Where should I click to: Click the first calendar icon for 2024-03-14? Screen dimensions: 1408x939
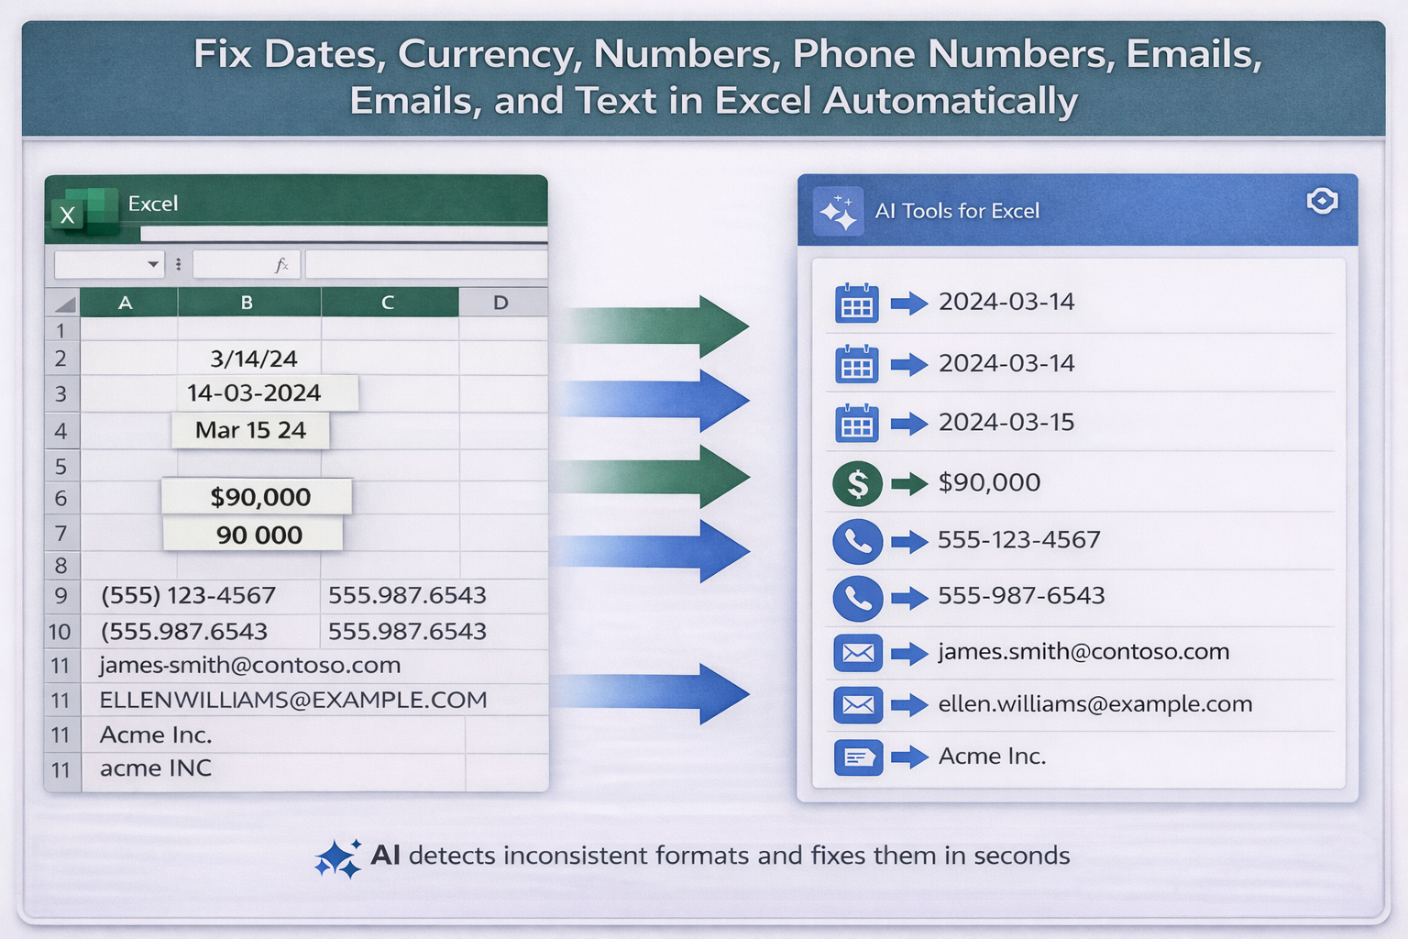click(856, 303)
